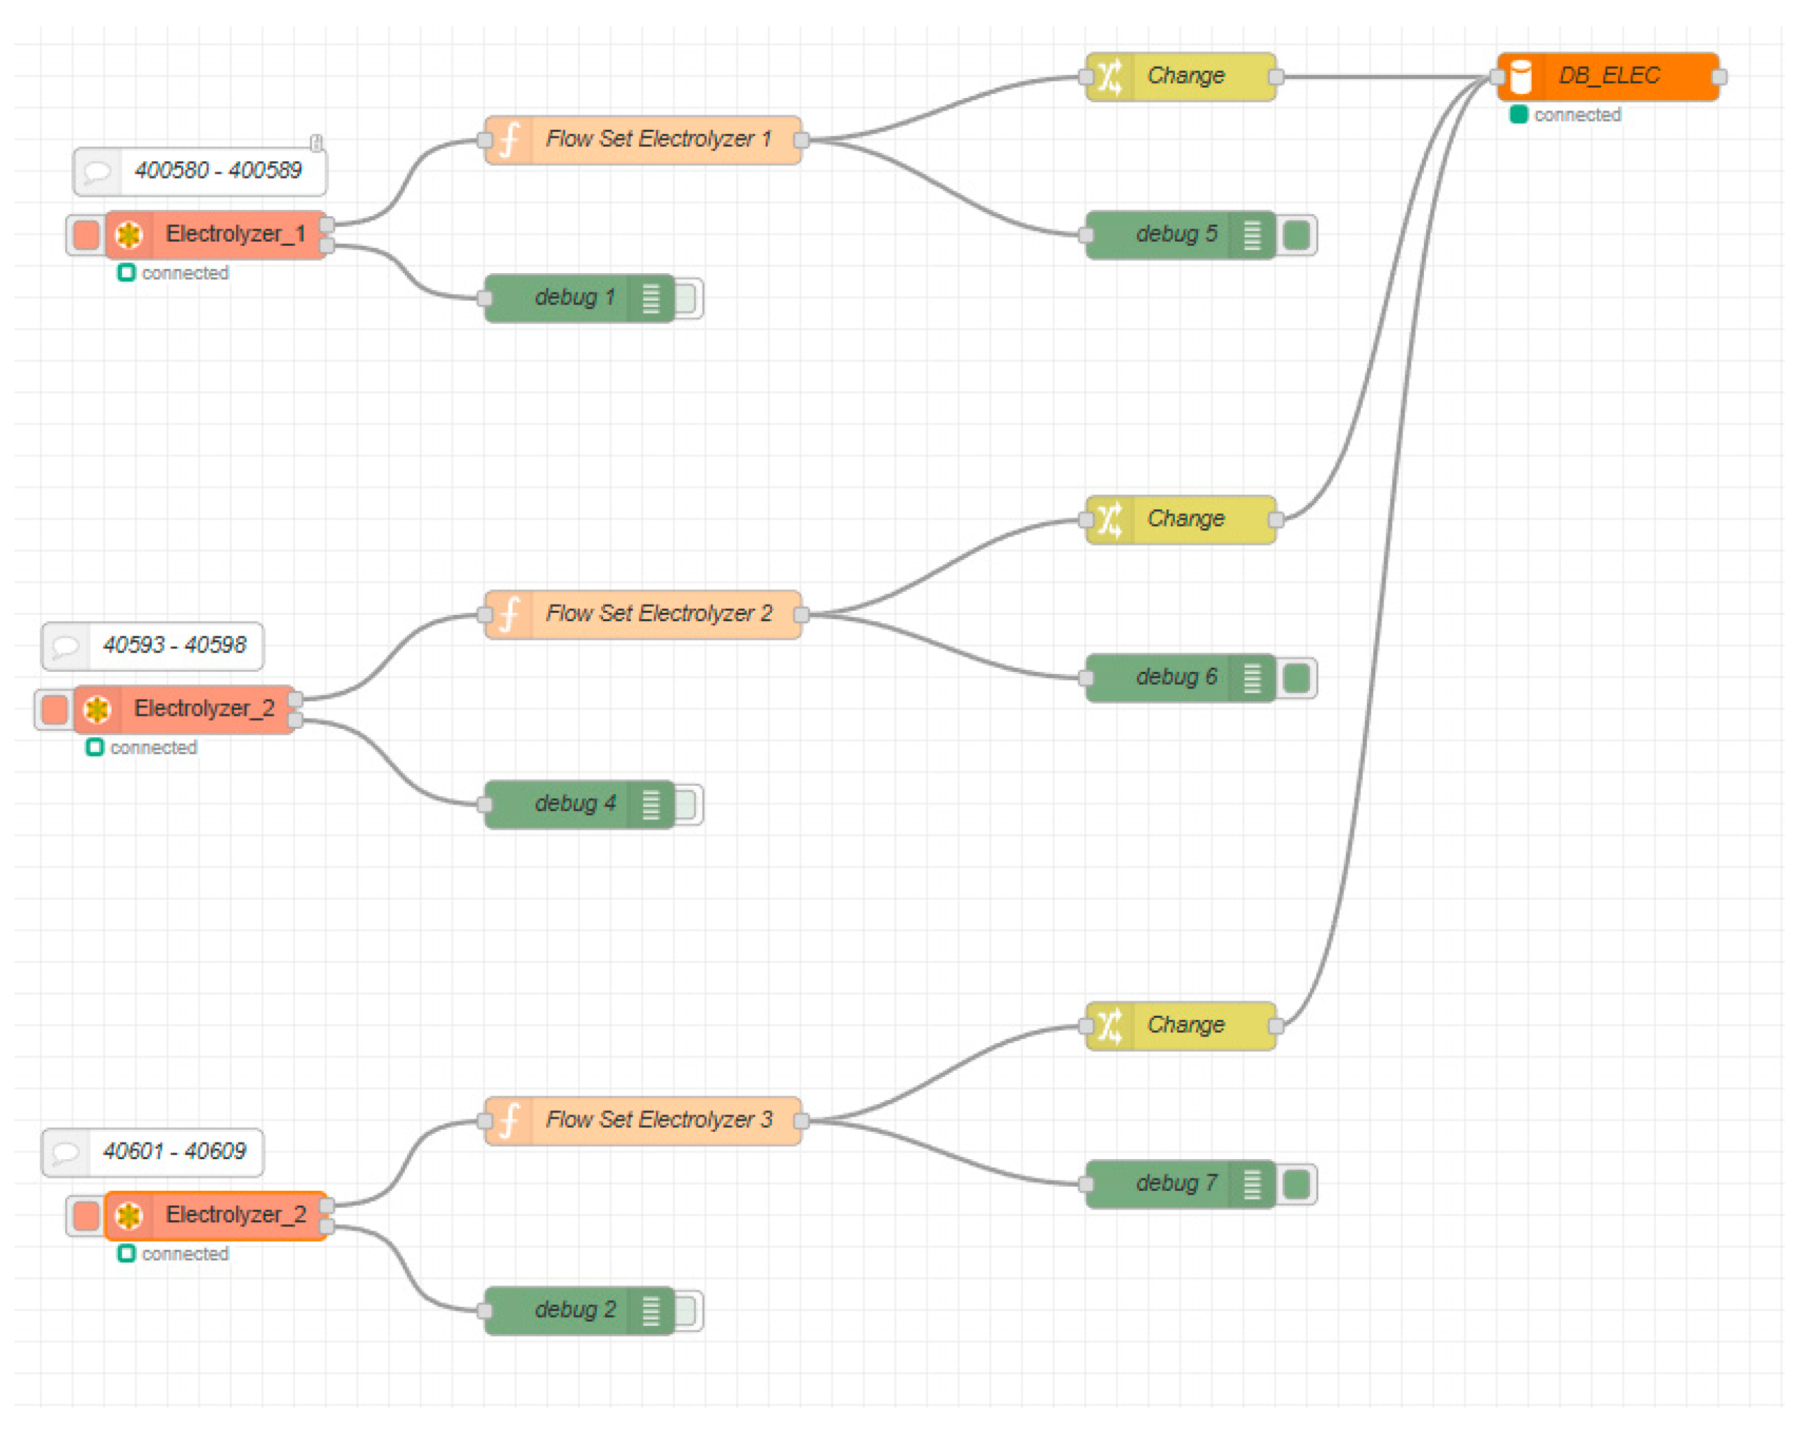
Task: Select the Flow Set Electrolyzer 3 label
Action: tap(659, 1120)
